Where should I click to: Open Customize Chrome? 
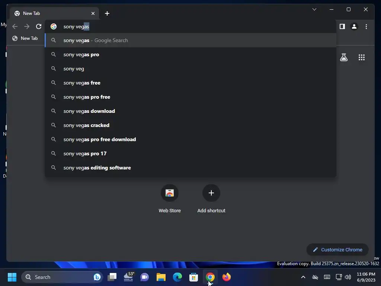tap(337, 250)
